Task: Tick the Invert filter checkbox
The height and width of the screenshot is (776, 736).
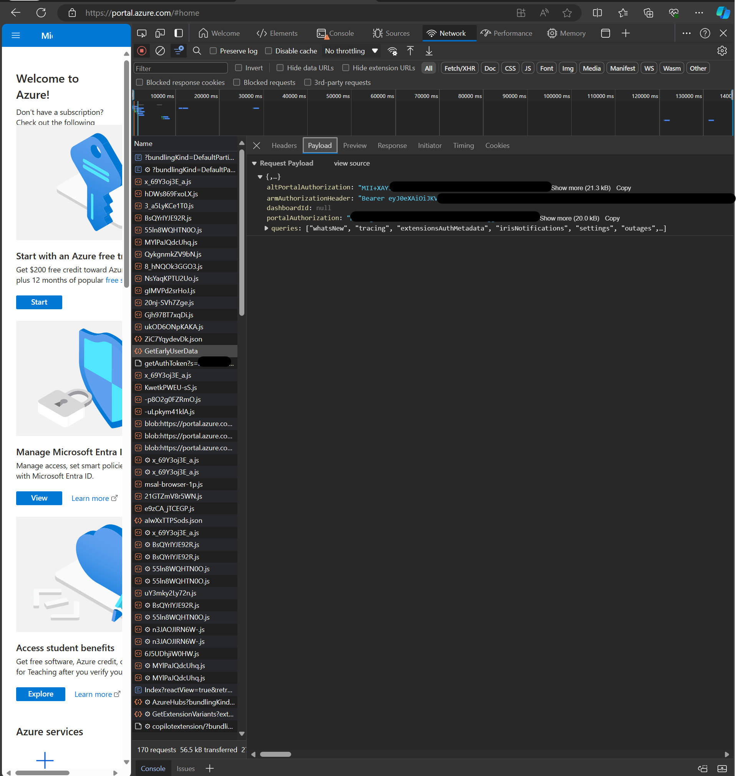Action: (x=239, y=68)
